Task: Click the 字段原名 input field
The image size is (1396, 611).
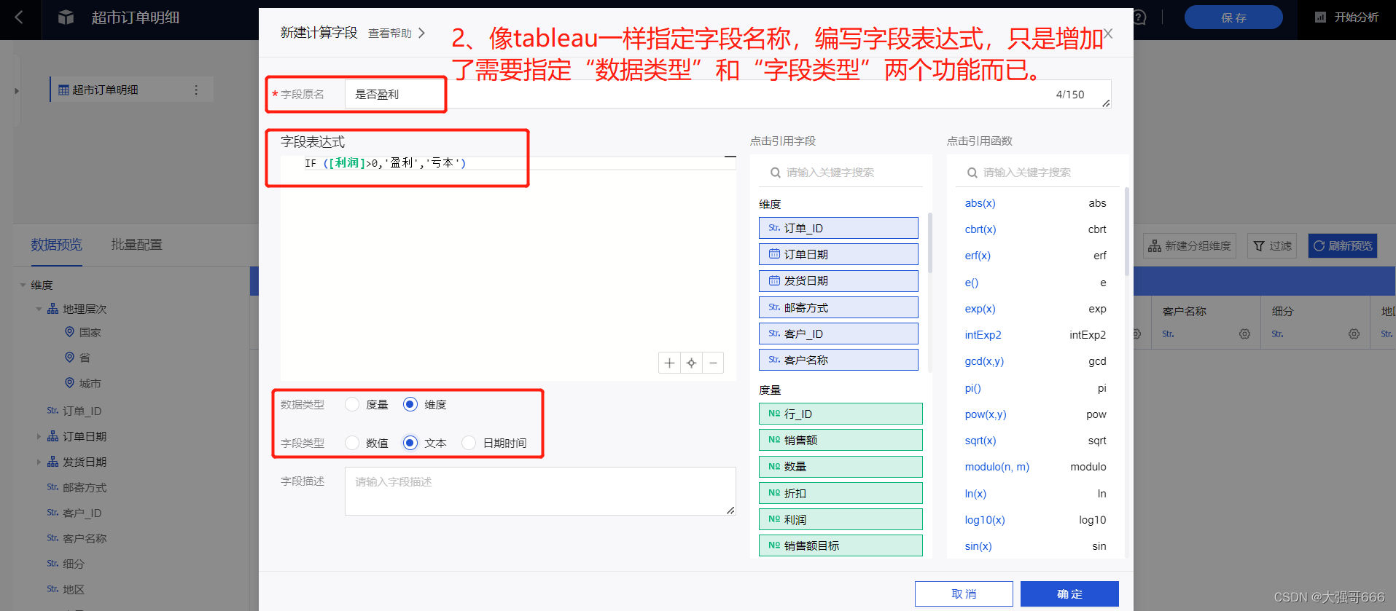Action: 728,94
